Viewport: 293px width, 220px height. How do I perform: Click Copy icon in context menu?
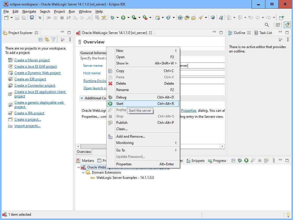click(x=110, y=71)
